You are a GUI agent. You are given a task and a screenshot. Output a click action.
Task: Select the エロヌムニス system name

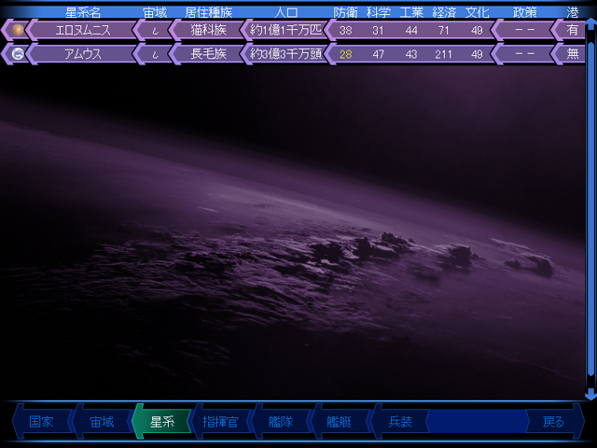point(83,30)
